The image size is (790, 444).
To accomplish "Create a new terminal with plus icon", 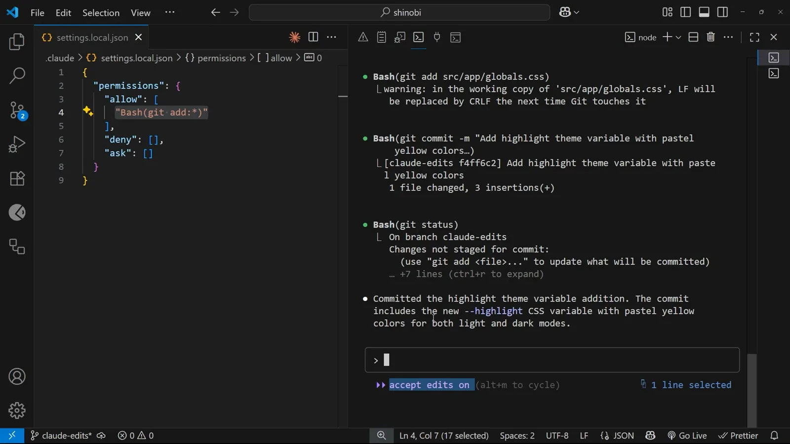I will tap(667, 37).
